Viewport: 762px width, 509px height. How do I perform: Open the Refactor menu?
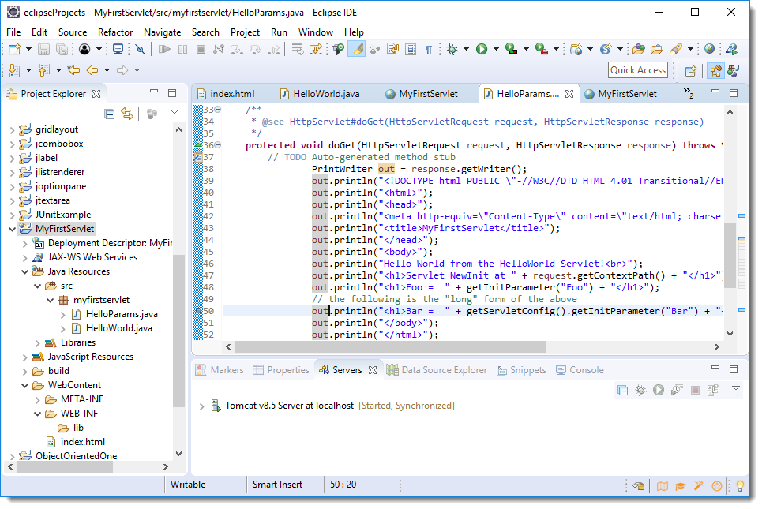(x=115, y=32)
